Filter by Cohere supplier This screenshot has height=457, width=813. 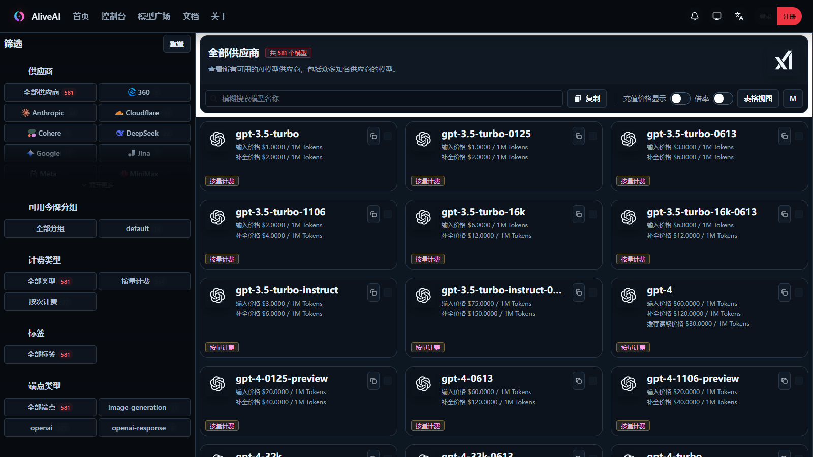click(x=50, y=133)
